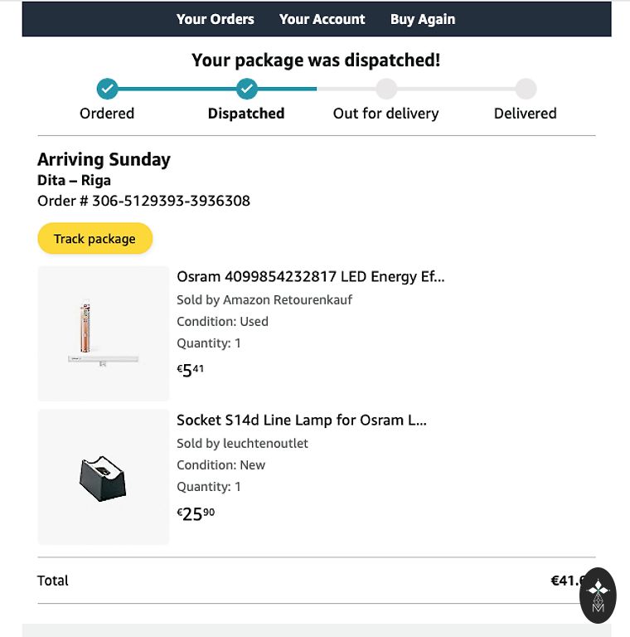Open Your Orders in the navigation bar
This screenshot has height=637, width=630.
215,19
